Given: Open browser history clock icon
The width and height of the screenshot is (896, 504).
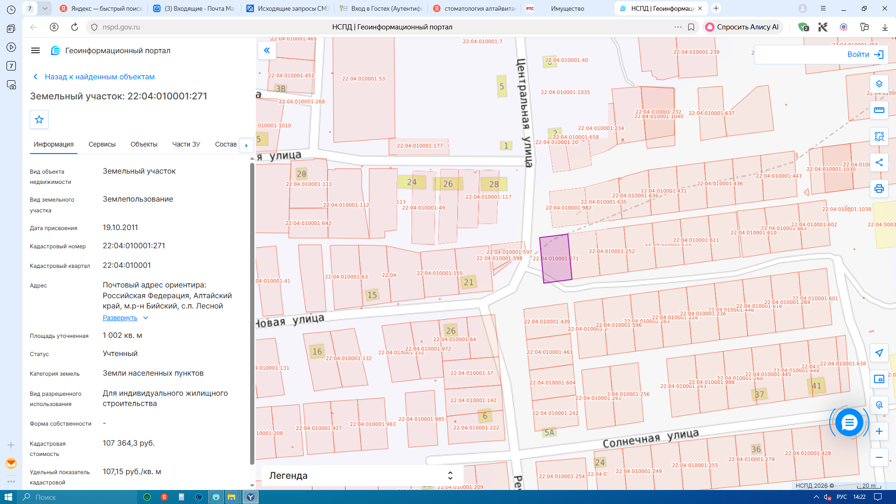Looking at the screenshot, I should point(11,9).
